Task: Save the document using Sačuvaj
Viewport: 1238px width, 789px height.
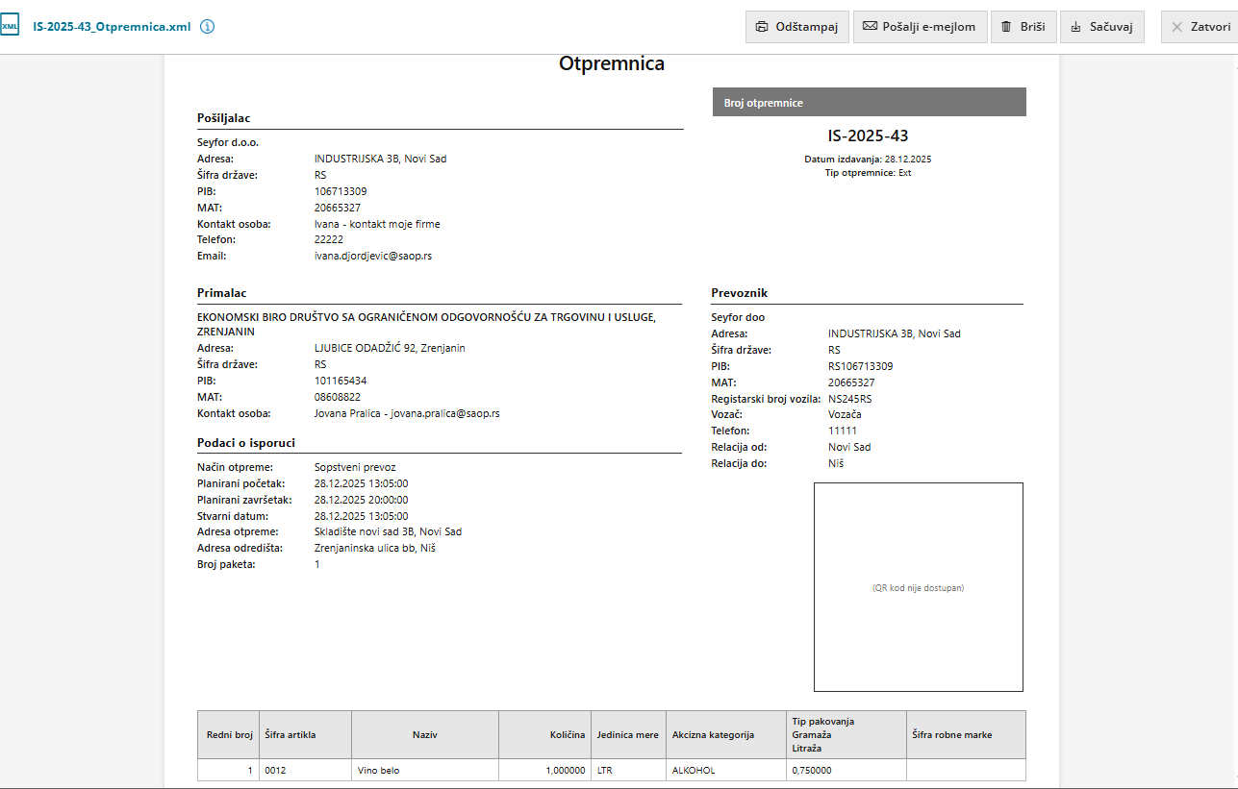Action: pyautogui.click(x=1102, y=27)
